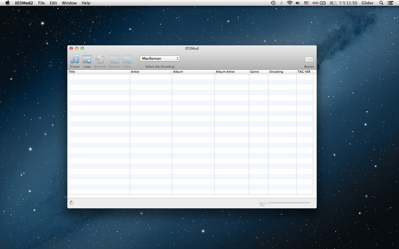Click the volume speaker icon
This screenshot has width=399, height=249.
coord(297,3)
